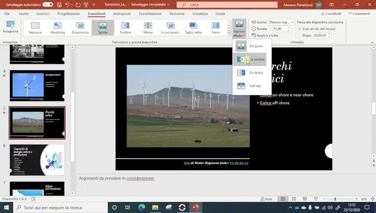Click Applica a tutte
The height and width of the screenshot is (213, 376).
pos(265,35)
